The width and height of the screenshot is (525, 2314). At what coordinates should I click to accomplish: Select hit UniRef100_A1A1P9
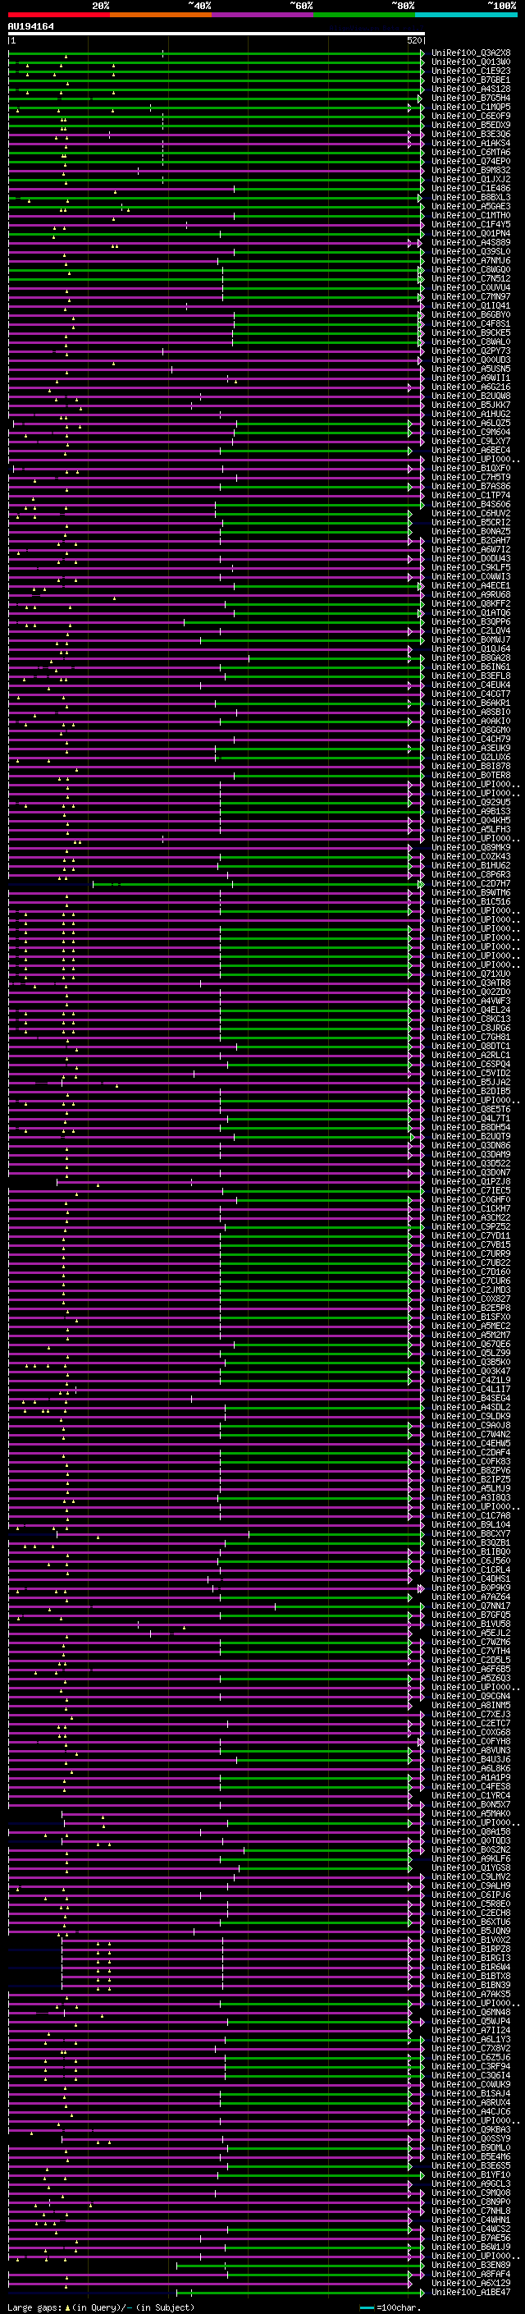click(470, 1777)
